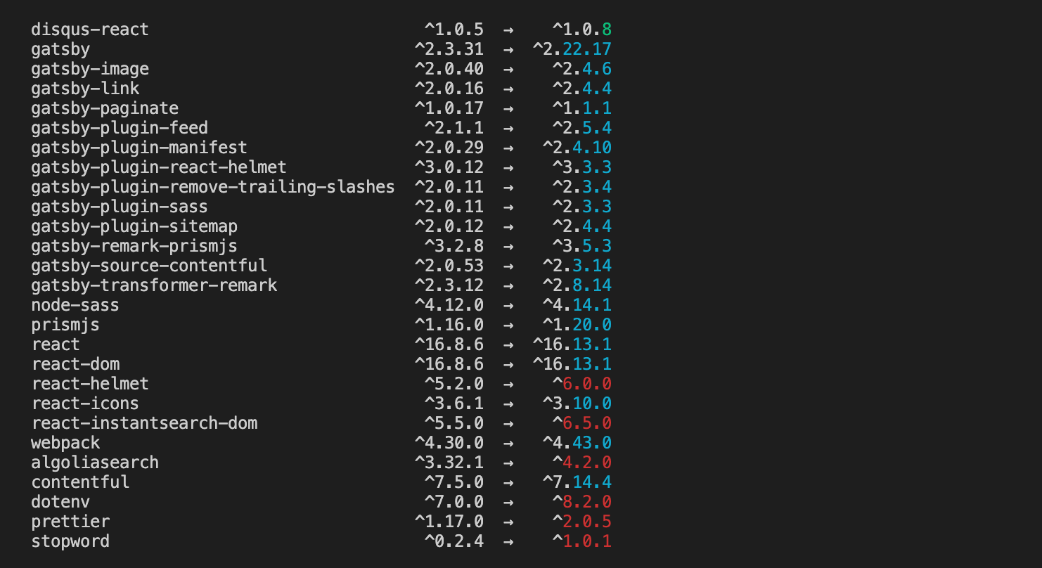
Task: Select the new version ^3.5.3 for gatsby-remark-prismjs
Action: click(582, 246)
